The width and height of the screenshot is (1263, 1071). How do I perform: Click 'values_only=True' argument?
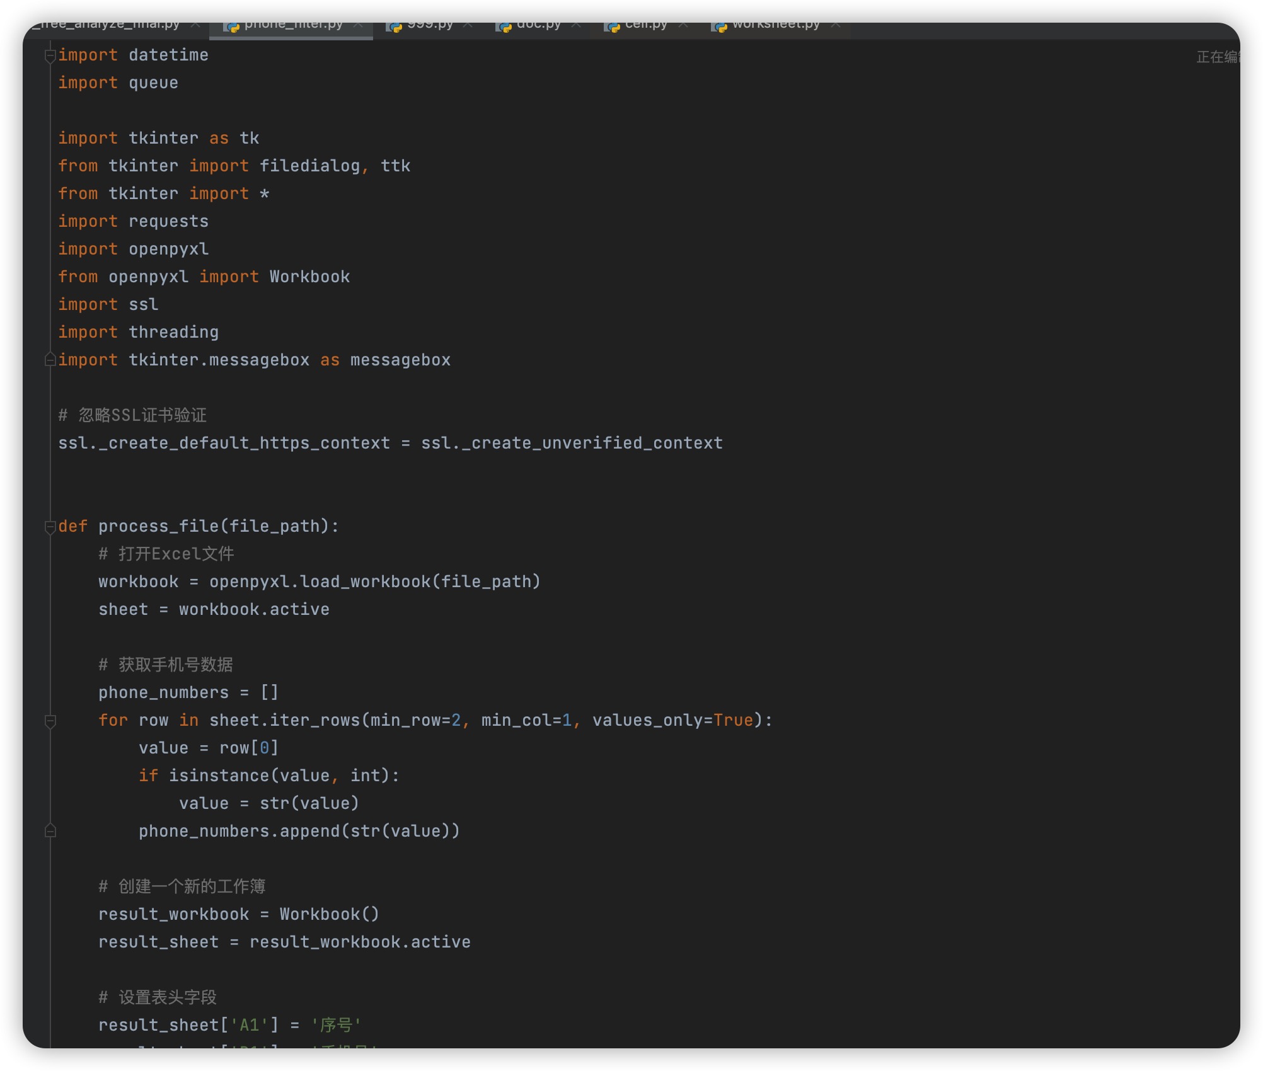(673, 721)
